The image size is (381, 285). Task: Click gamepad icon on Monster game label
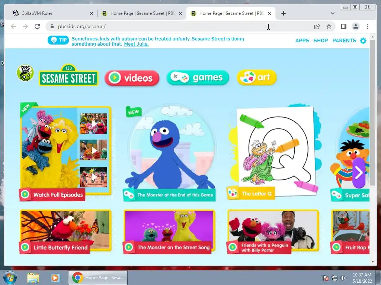tap(128, 194)
